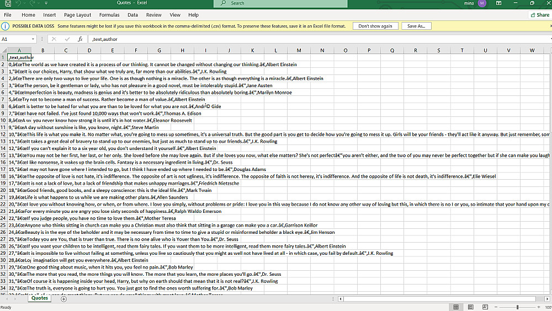Select row 30 header
552x311 pixels.
point(3,260)
